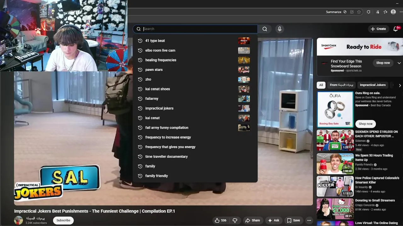Click thumbnail next to 'kai cenat shoes' suggestion
Viewport: 403px width, 226px height.
(x=244, y=89)
